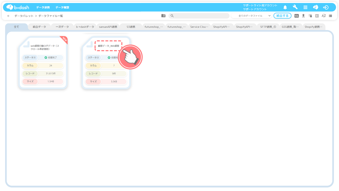
Task: Open the SQL editor icon
Action: click(297, 16)
